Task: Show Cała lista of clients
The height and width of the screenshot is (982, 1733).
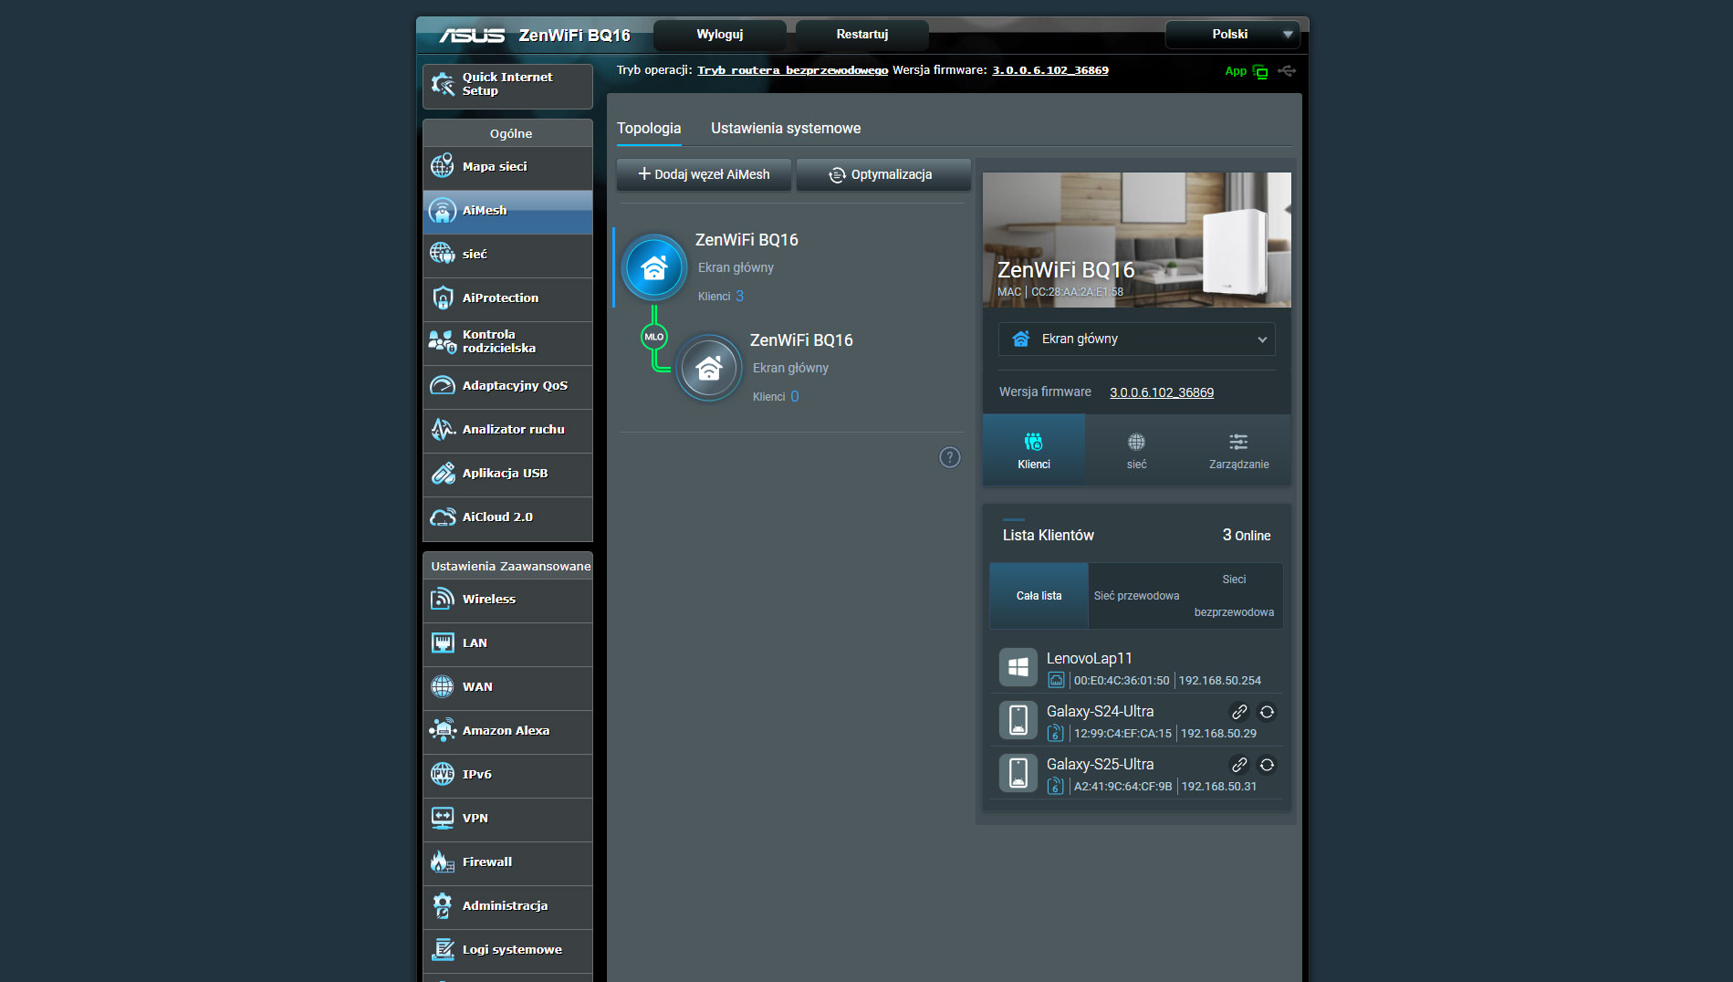Action: 1039,596
